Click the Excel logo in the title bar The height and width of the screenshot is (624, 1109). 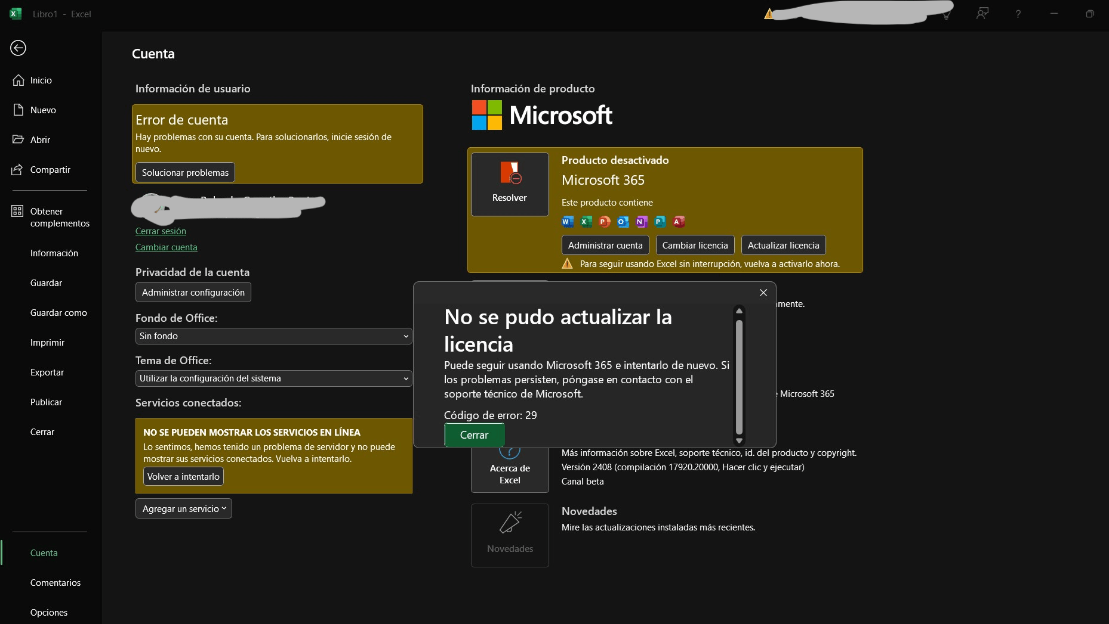16,14
